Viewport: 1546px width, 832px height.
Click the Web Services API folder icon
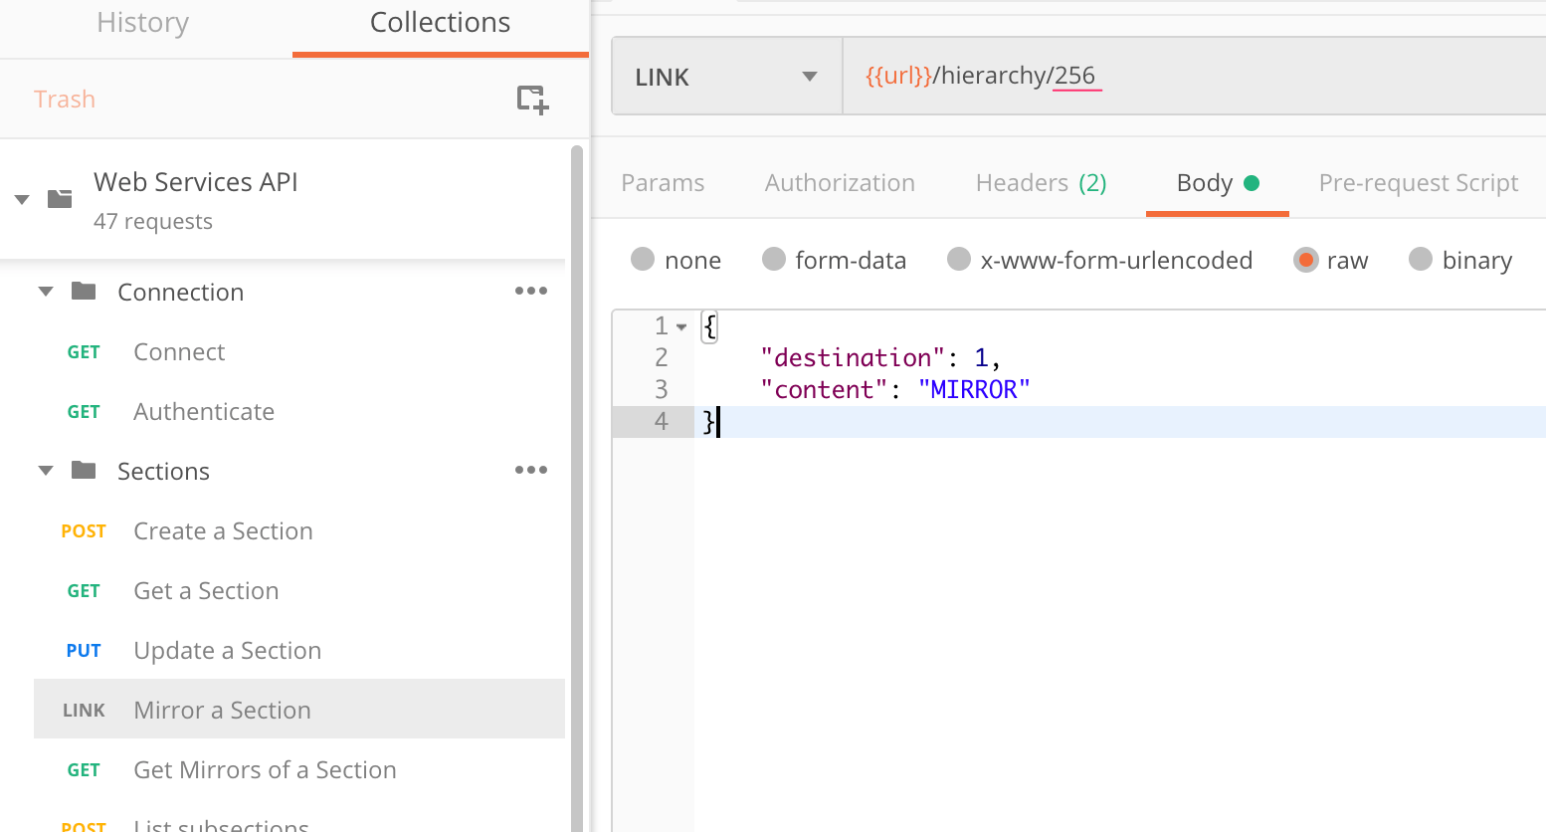point(61,199)
